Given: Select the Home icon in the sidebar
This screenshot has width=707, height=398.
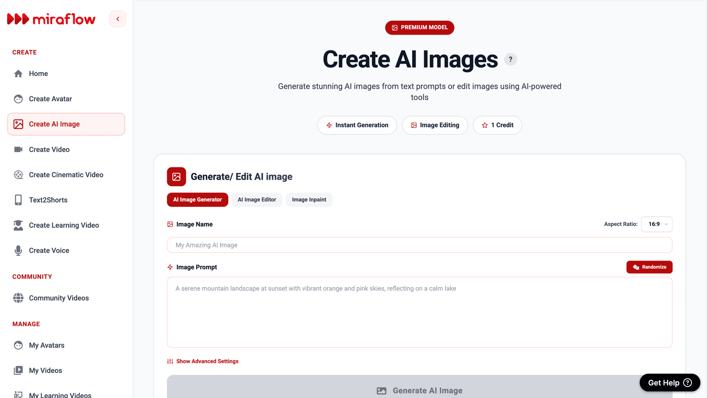Looking at the screenshot, I should click(x=18, y=73).
